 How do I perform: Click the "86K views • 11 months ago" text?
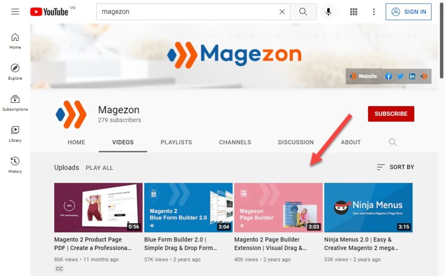[86, 259]
